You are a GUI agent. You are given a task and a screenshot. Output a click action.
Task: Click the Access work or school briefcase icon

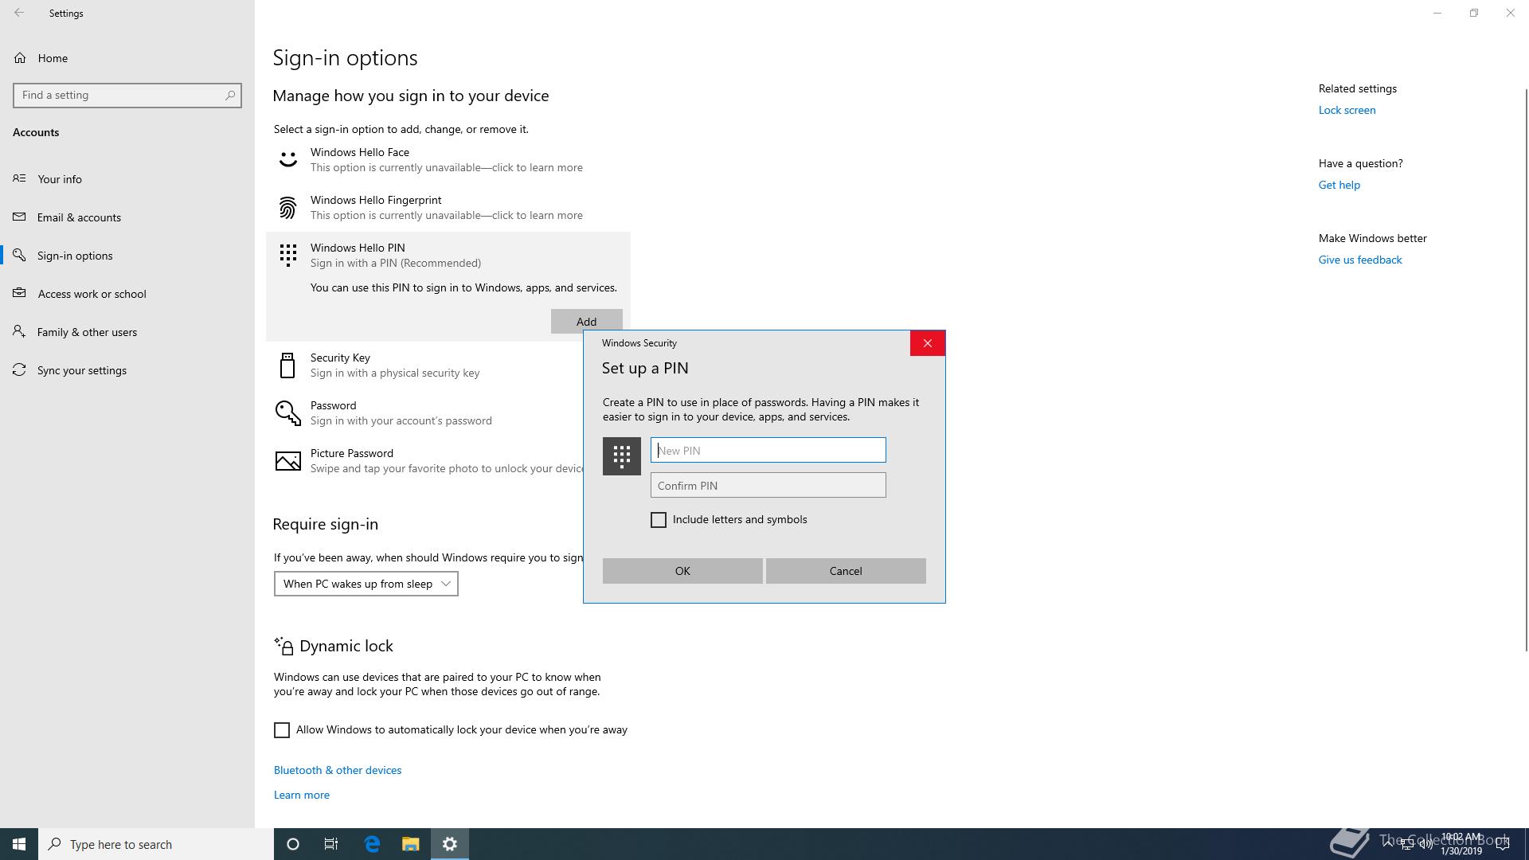tap(19, 293)
